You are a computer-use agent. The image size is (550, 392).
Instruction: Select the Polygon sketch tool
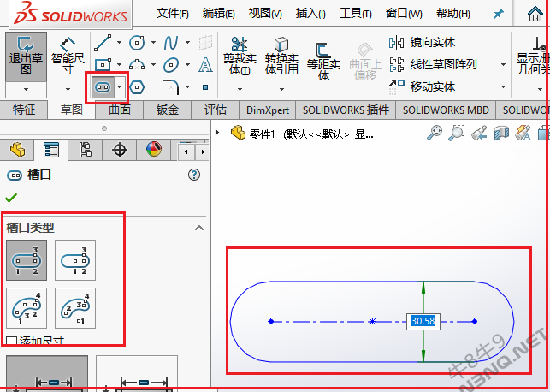[x=137, y=87]
